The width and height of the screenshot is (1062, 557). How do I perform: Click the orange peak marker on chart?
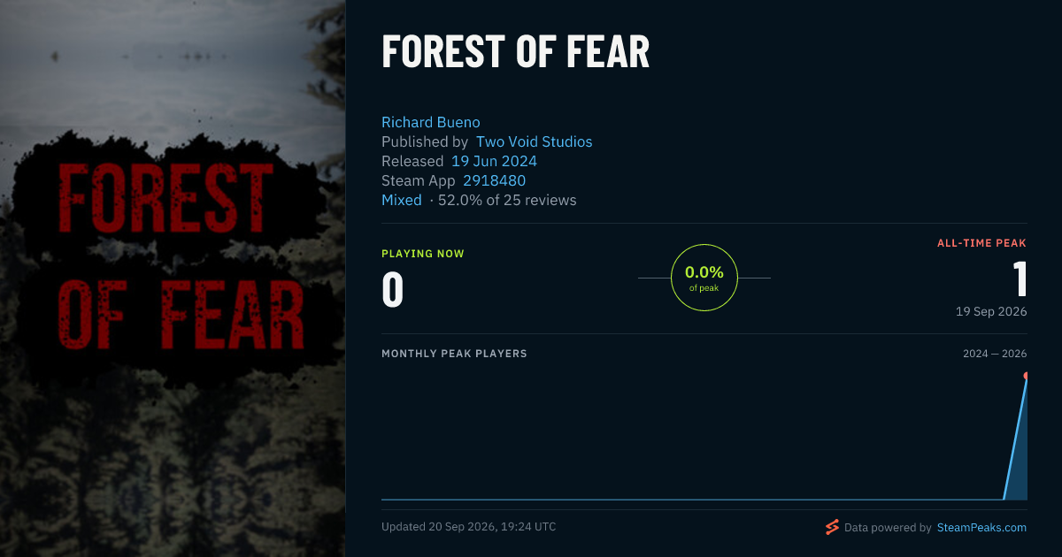click(x=1026, y=376)
